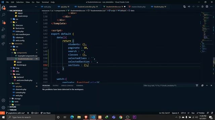Open the File menu
The height and width of the screenshot is (120, 215).
7,2
